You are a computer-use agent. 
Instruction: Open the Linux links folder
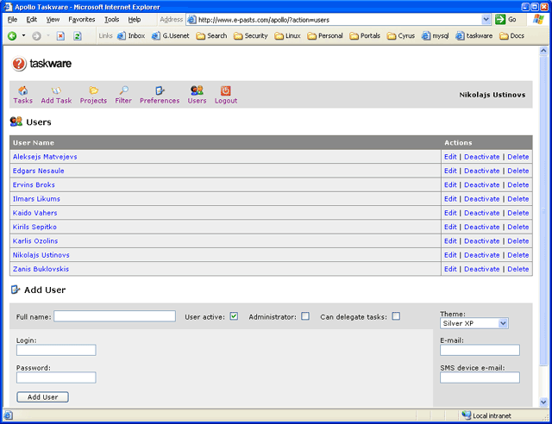click(287, 36)
